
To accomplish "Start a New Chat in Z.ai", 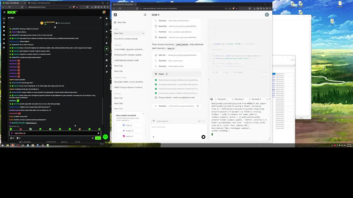I will tap(121, 22).
